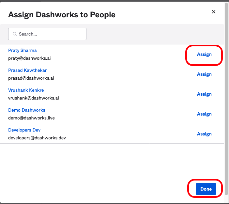Open the Developers Dev user link

[x=24, y=130]
